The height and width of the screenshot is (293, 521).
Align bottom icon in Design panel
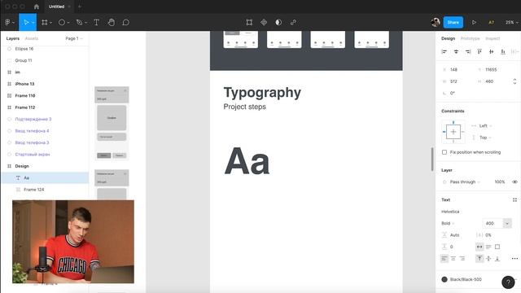[503, 51]
